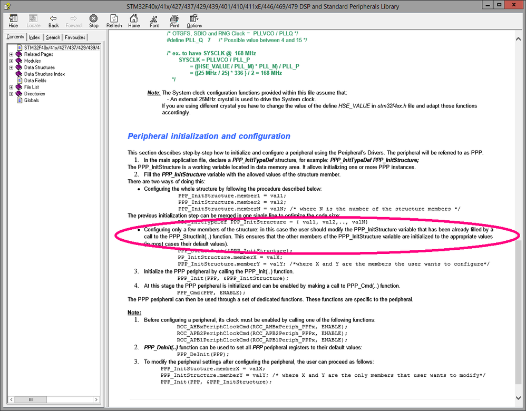Open the Options toolbar menu
Screen dimensions: 526x411
click(194, 21)
